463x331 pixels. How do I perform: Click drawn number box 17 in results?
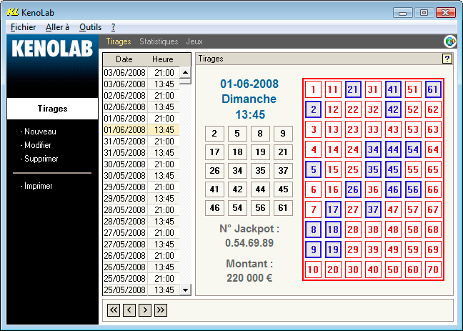(214, 152)
